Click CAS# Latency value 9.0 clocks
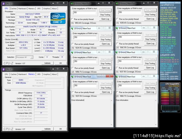This screenshot has height=139, width=182. 41,98
